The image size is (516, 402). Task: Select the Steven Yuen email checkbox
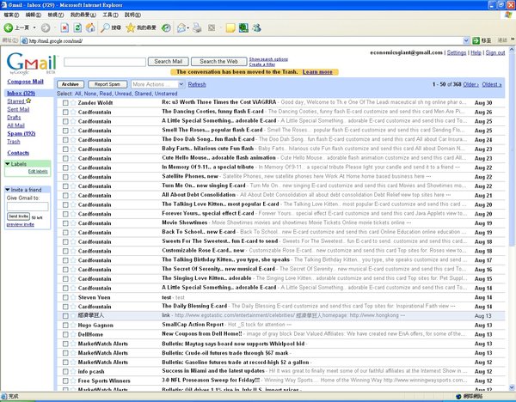tap(65, 296)
